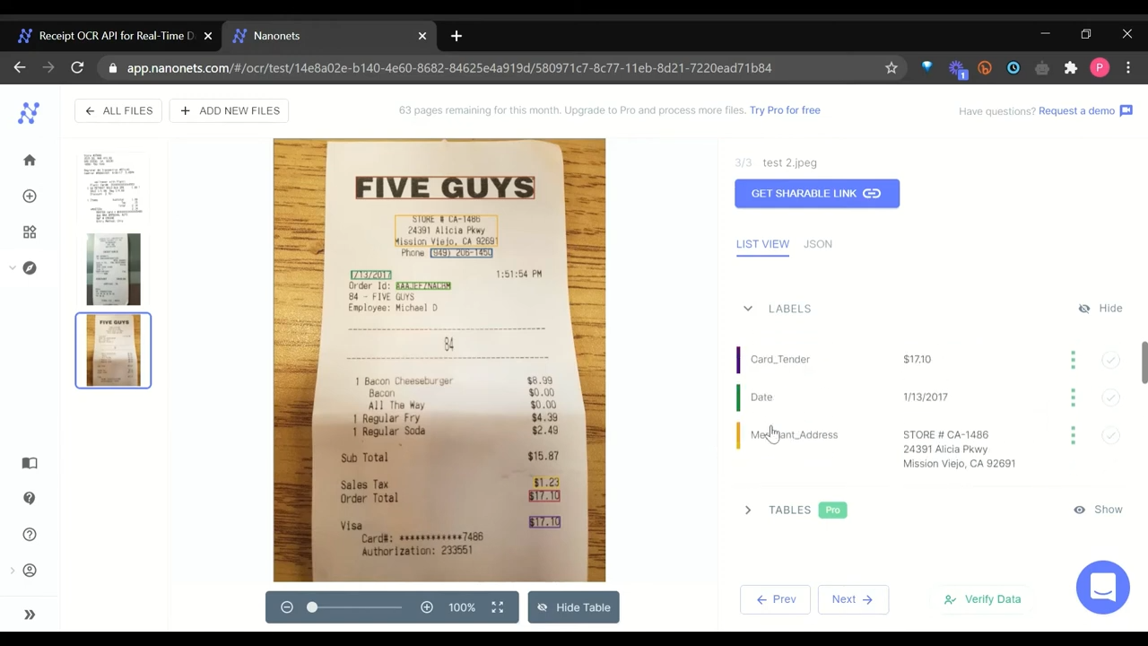Open the models grid sidebar icon

pos(30,231)
